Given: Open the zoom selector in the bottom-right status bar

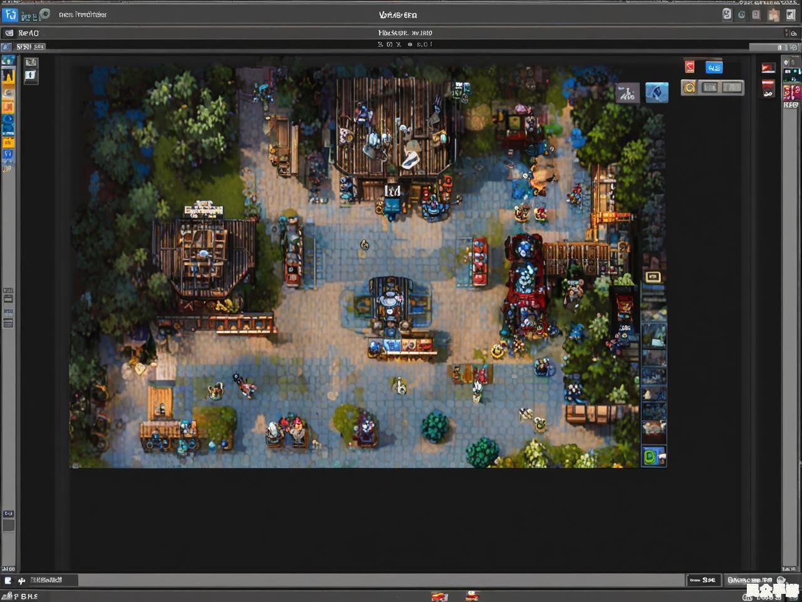Looking at the screenshot, I should 703,580.
